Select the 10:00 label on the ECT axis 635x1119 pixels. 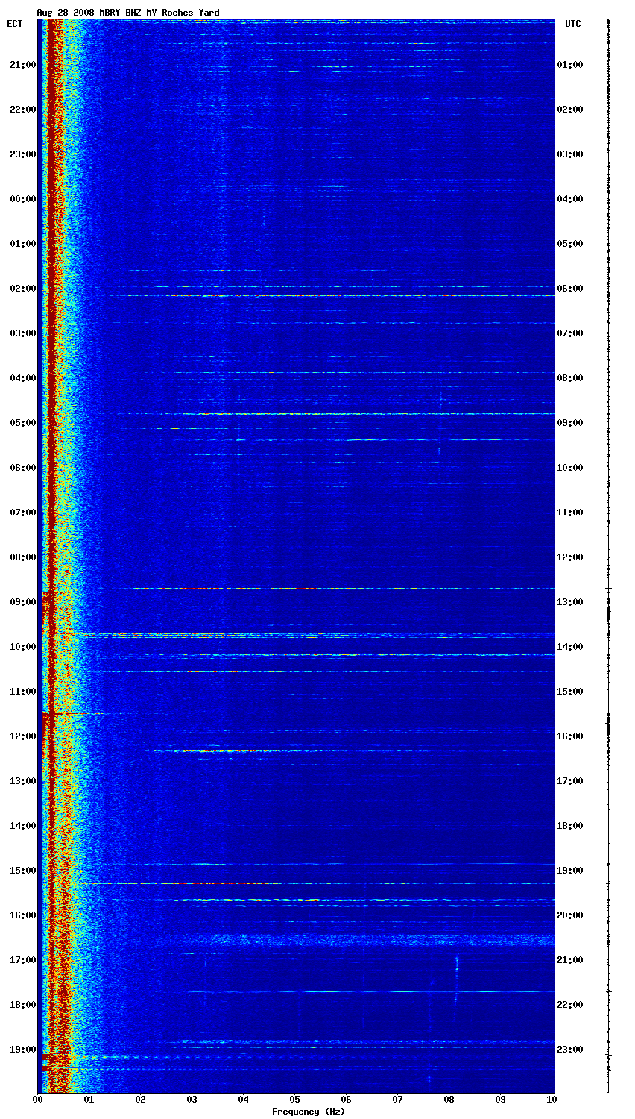point(23,647)
